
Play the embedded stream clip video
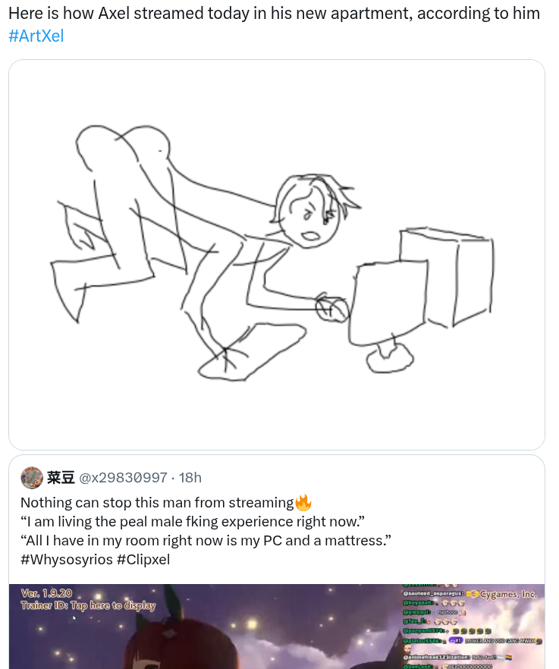point(277,627)
